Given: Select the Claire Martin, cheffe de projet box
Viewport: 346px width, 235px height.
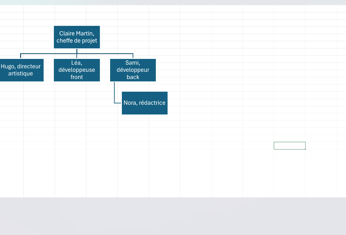Looking at the screenshot, I should coord(77,37).
